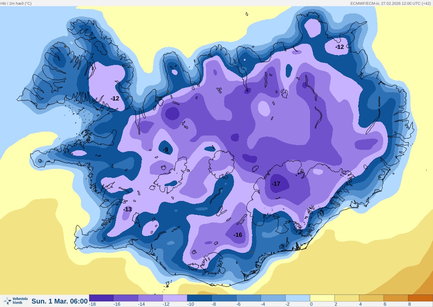This screenshot has height=307, width=433.
Task: Pick the orange 6 to 8 legend swatch
Action: pyautogui.click(x=396, y=298)
